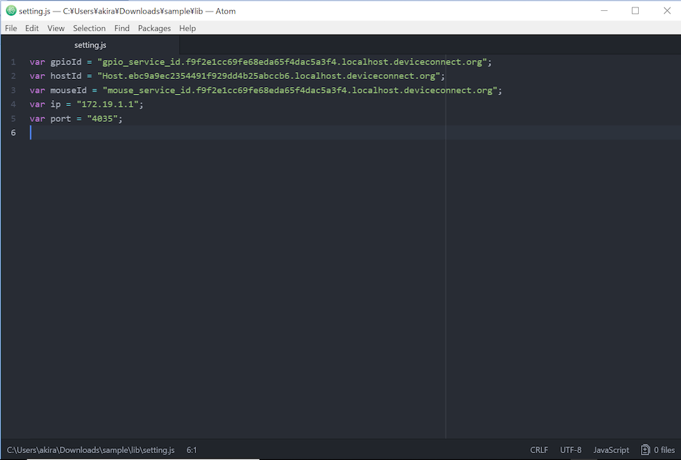Click the git changed files icon

click(645, 450)
